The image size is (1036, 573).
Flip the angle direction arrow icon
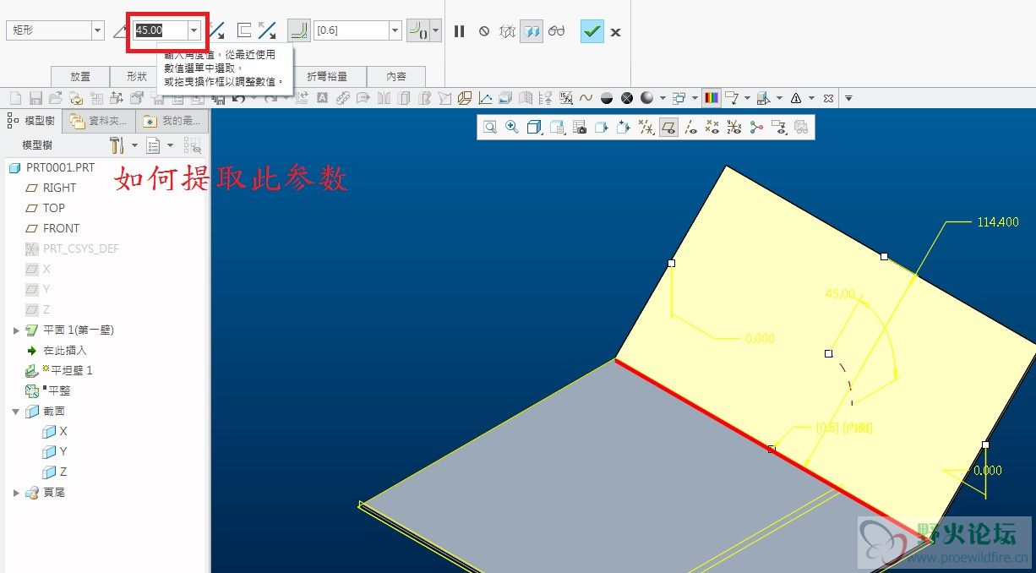217,31
